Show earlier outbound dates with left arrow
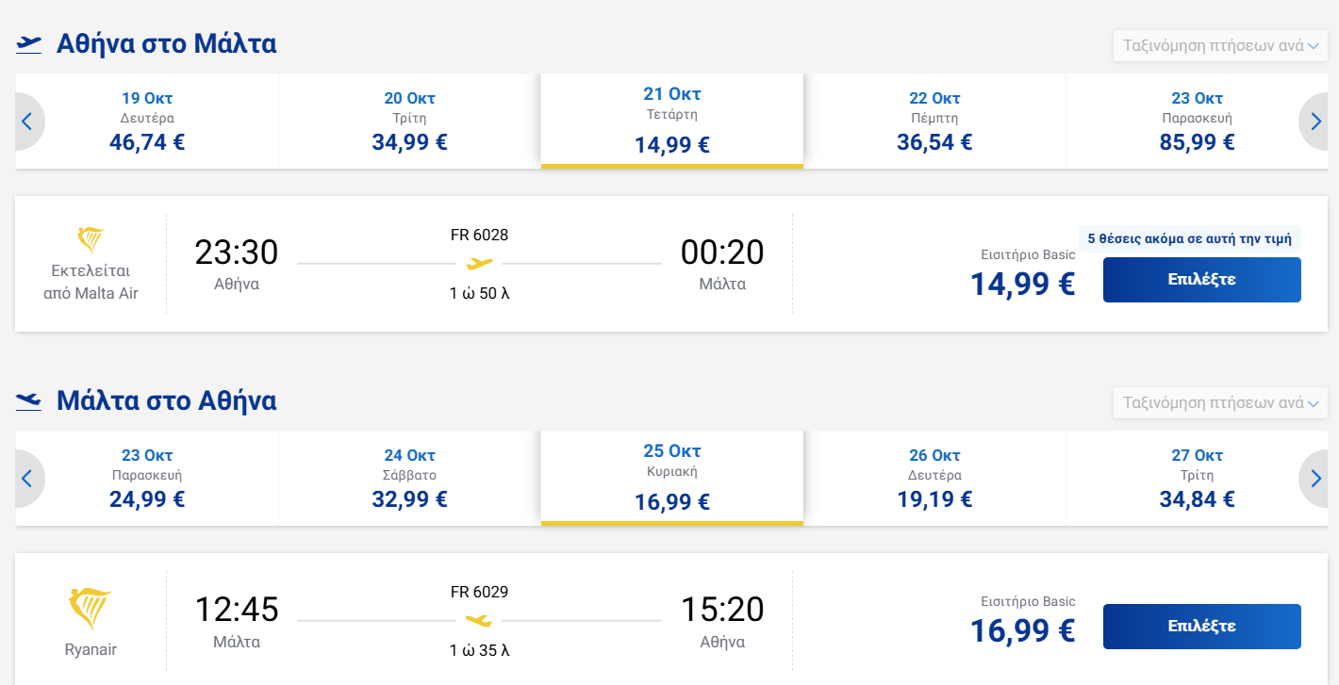The image size is (1339, 685). pyautogui.click(x=27, y=122)
